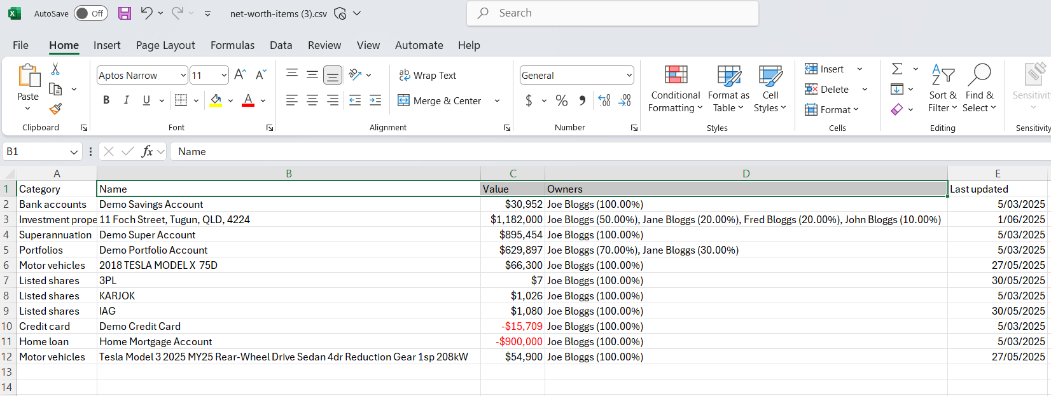Click the Undo arrow icon
The height and width of the screenshot is (396, 1051).
[146, 13]
